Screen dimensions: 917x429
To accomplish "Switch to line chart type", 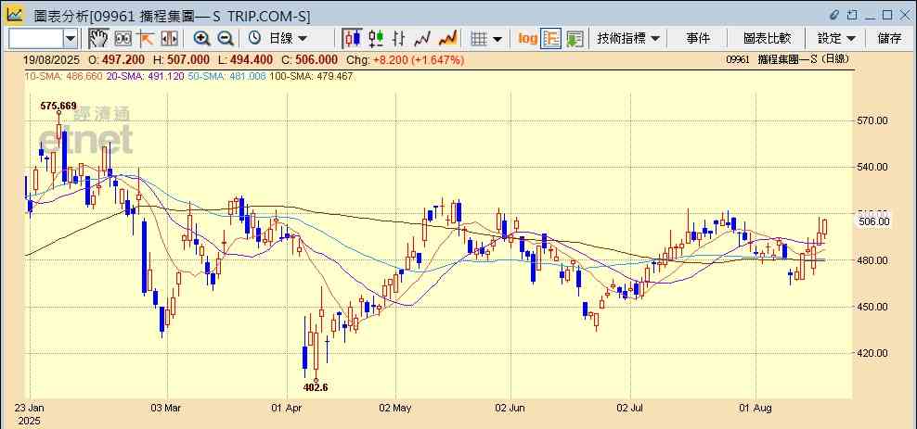I will pos(422,39).
